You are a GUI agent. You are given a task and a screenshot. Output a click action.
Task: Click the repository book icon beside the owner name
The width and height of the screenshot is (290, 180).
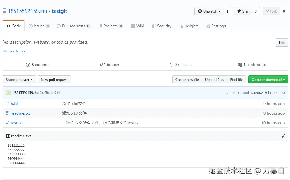click(x=4, y=11)
